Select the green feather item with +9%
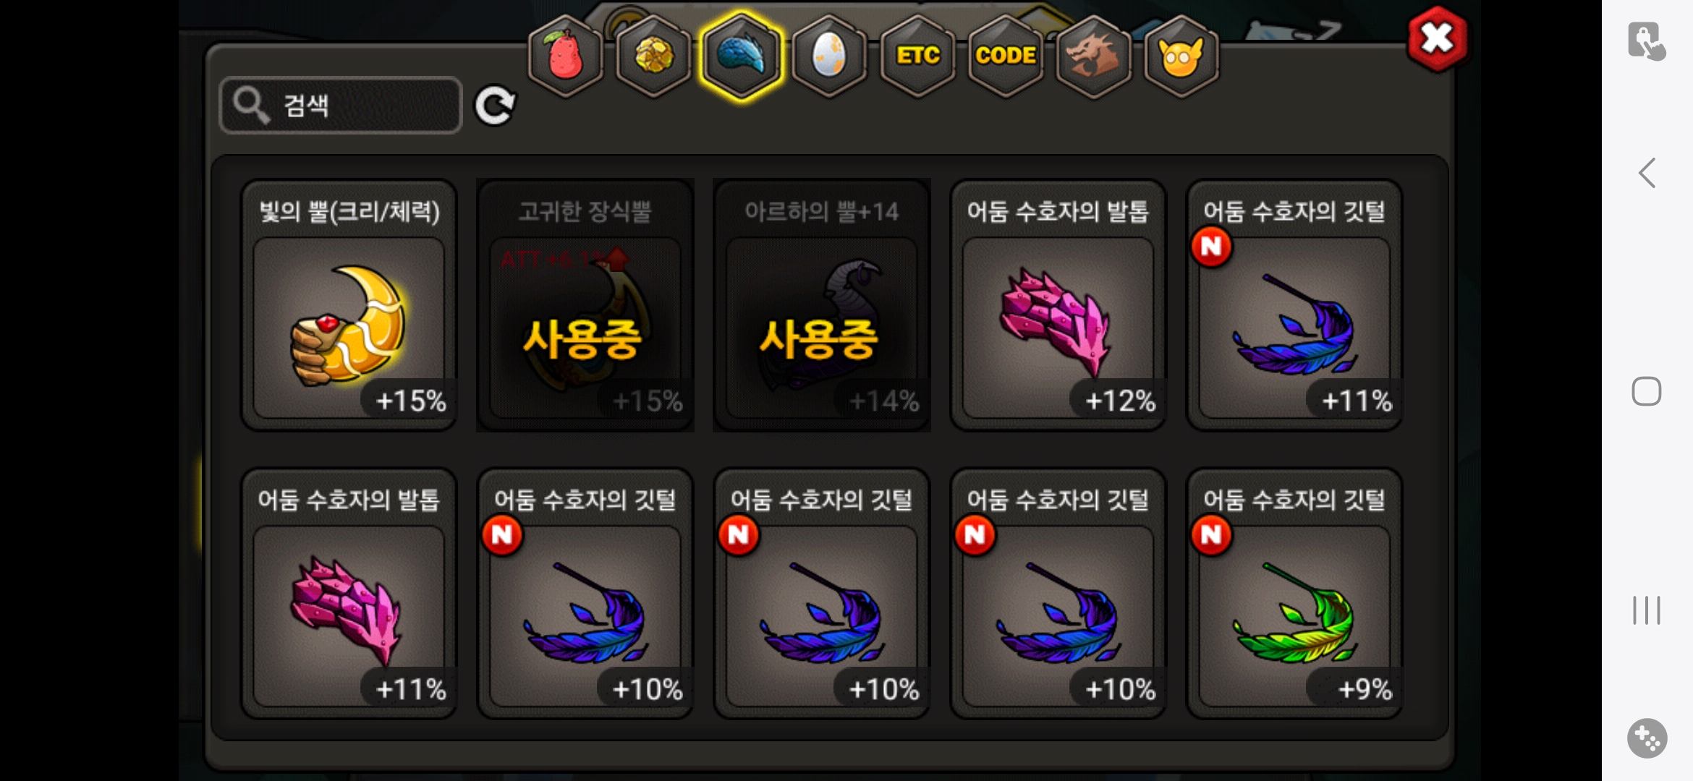Screen dimensions: 1693x781 1295,593
